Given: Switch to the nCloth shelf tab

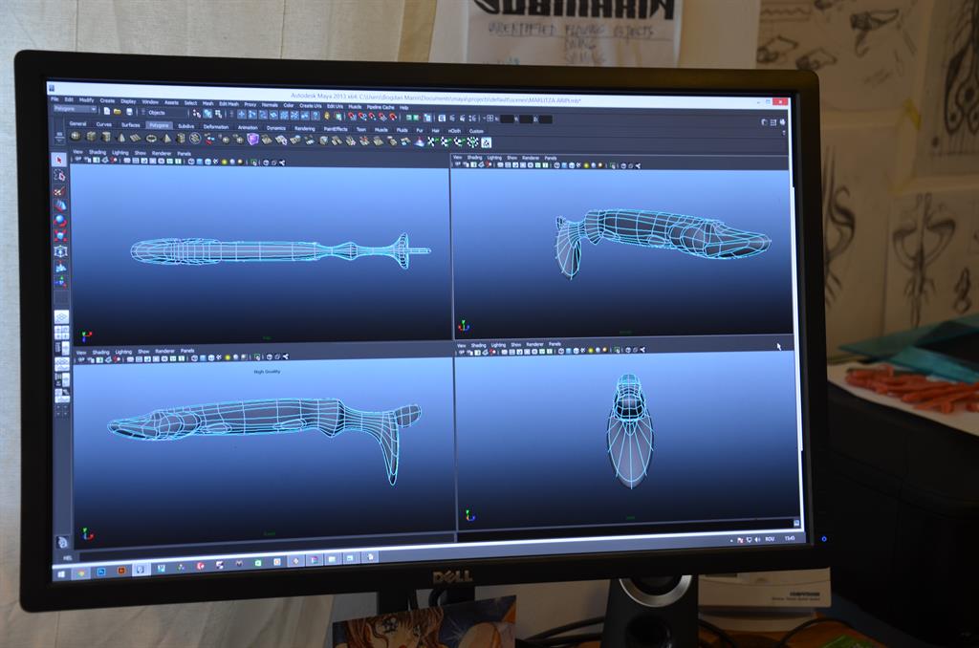Looking at the screenshot, I should 454,131.
